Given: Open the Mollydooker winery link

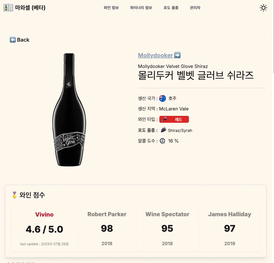Looking at the screenshot, I should [x=155, y=55].
